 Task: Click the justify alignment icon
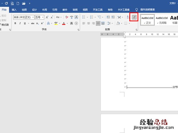pos(98,23)
